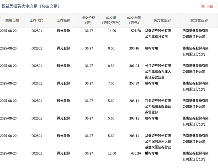Image resolution: width=218 pixels, height=168 pixels.
Task: Select buyer 长江证券 北京百万庄大街 cell
Action: point(158,71)
